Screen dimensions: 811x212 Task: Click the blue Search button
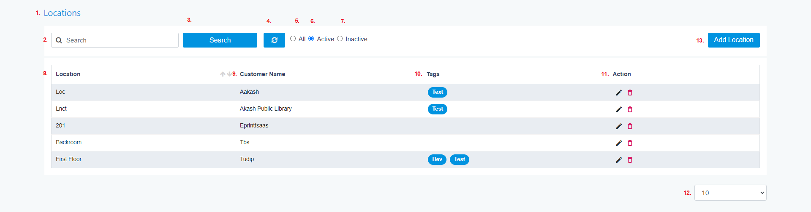(220, 40)
